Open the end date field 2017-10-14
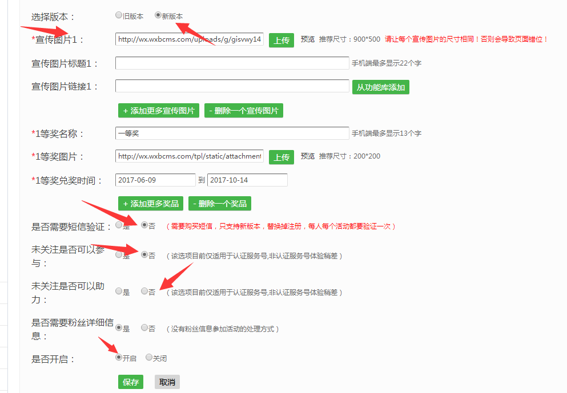The width and height of the screenshot is (567, 393). pos(247,180)
